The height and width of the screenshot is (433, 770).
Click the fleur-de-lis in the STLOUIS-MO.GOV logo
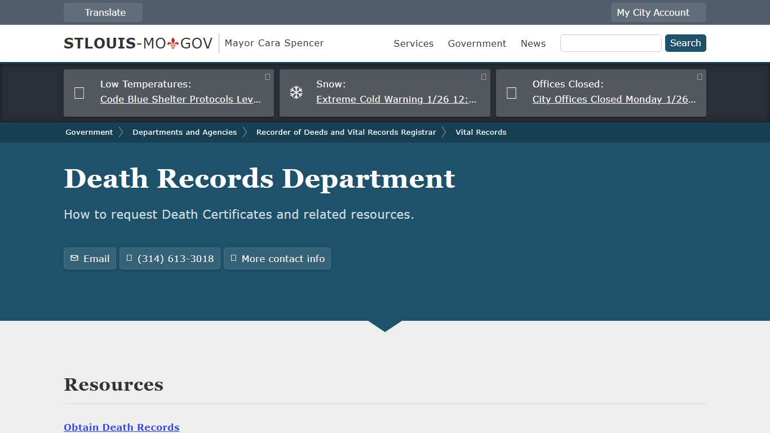(174, 42)
